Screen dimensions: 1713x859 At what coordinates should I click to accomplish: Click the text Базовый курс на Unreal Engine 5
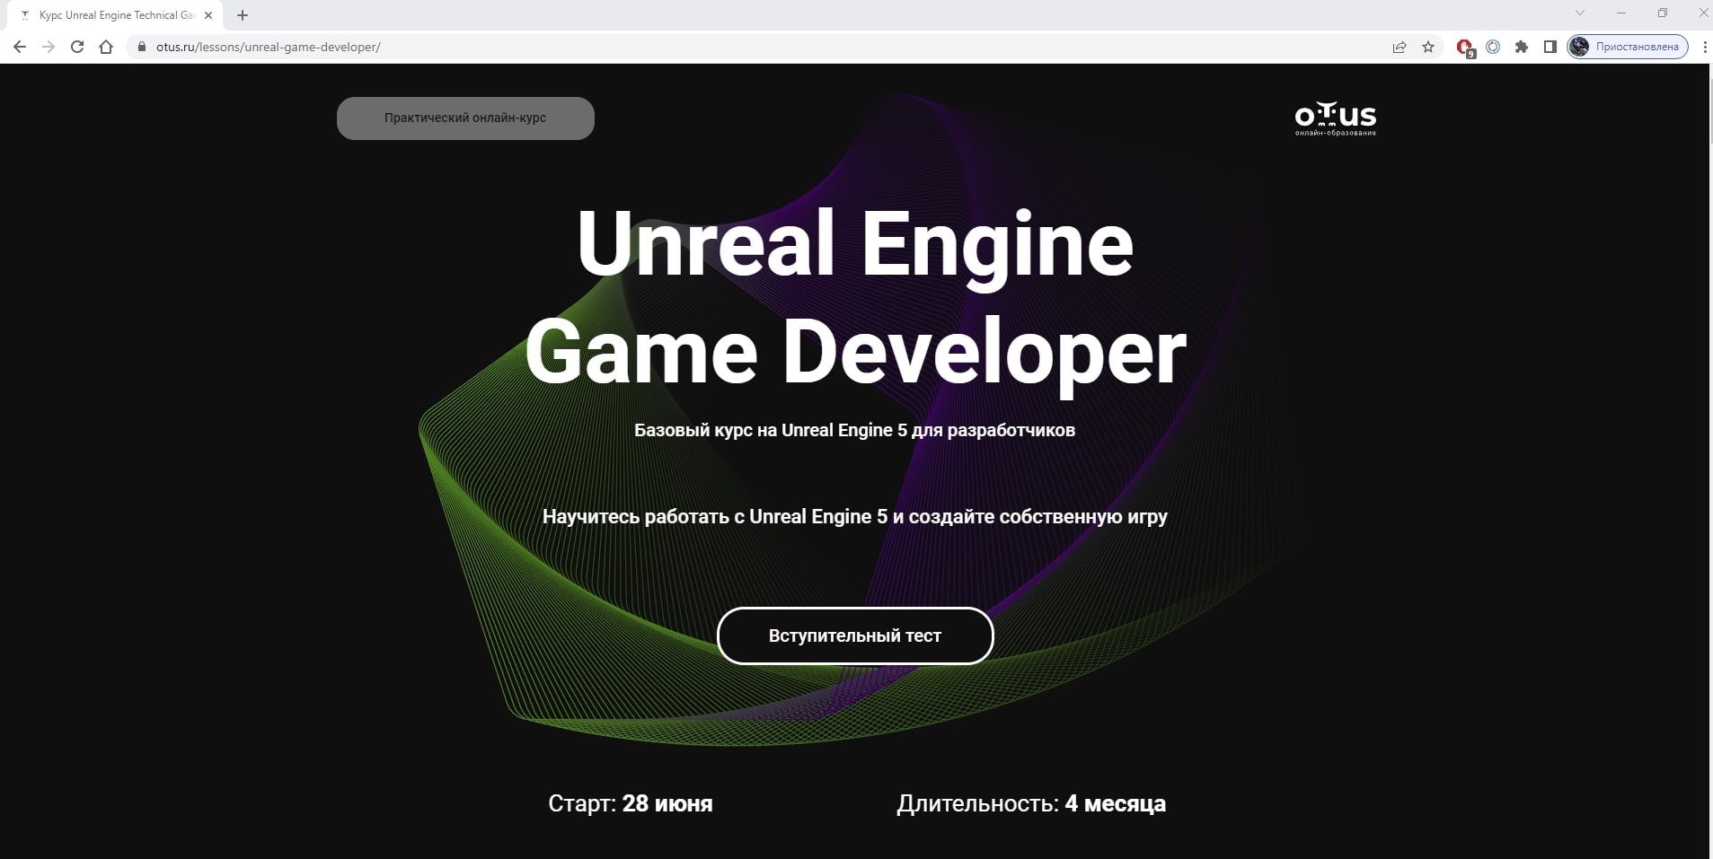[x=854, y=430]
